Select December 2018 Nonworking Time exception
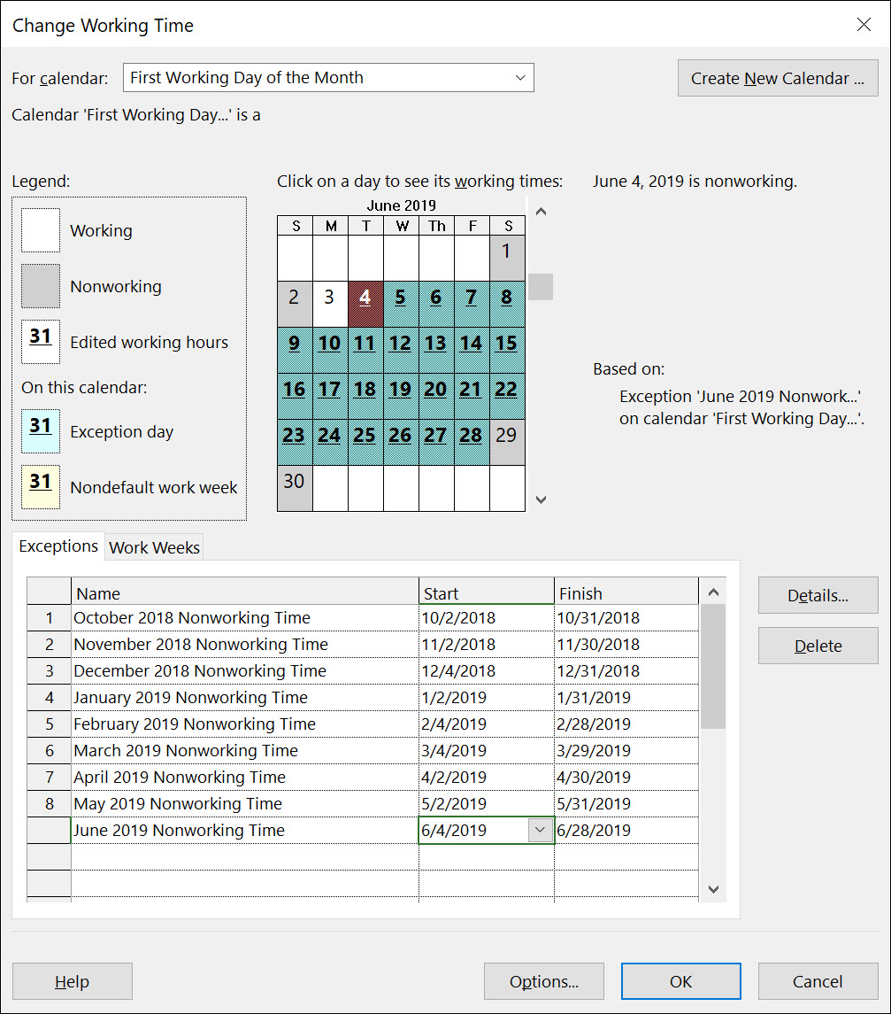This screenshot has height=1014, width=891. 245,670
